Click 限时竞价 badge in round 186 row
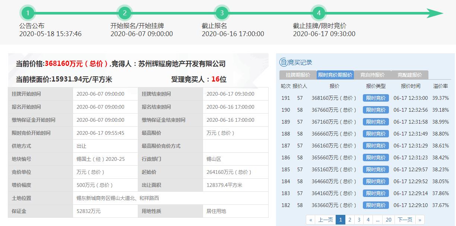The image size is (456, 226). [376, 158]
